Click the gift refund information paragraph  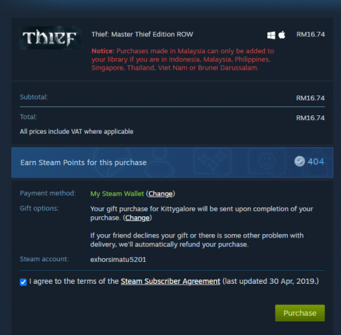click(197, 240)
